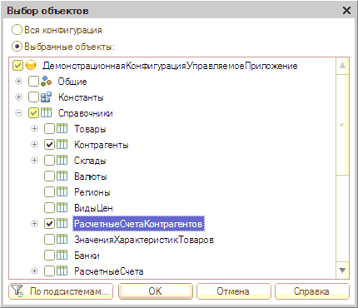Click the Константы icon
Viewport: 358px width, 308px height.
point(46,97)
